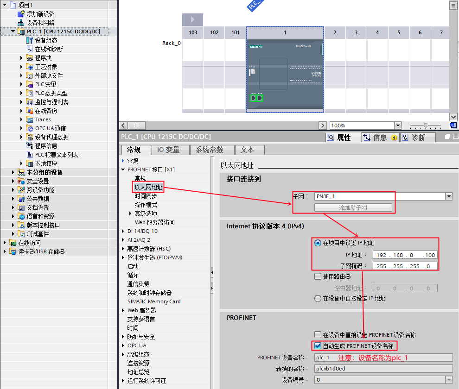Click the 跨设备功能 icon
The width and height of the screenshot is (459, 389).
[21, 190]
